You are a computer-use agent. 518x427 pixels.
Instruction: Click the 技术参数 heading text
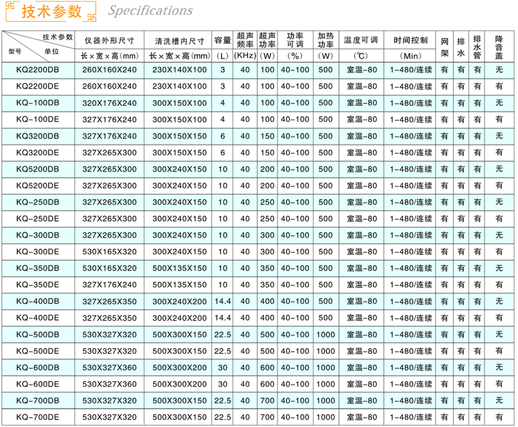53,12
